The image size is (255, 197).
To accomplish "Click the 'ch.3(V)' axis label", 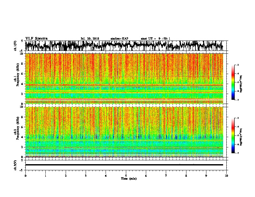I will 15,165.
